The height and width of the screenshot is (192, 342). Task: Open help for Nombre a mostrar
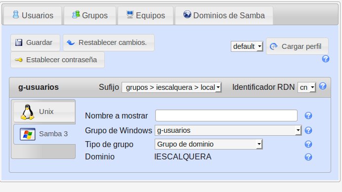[x=308, y=115]
